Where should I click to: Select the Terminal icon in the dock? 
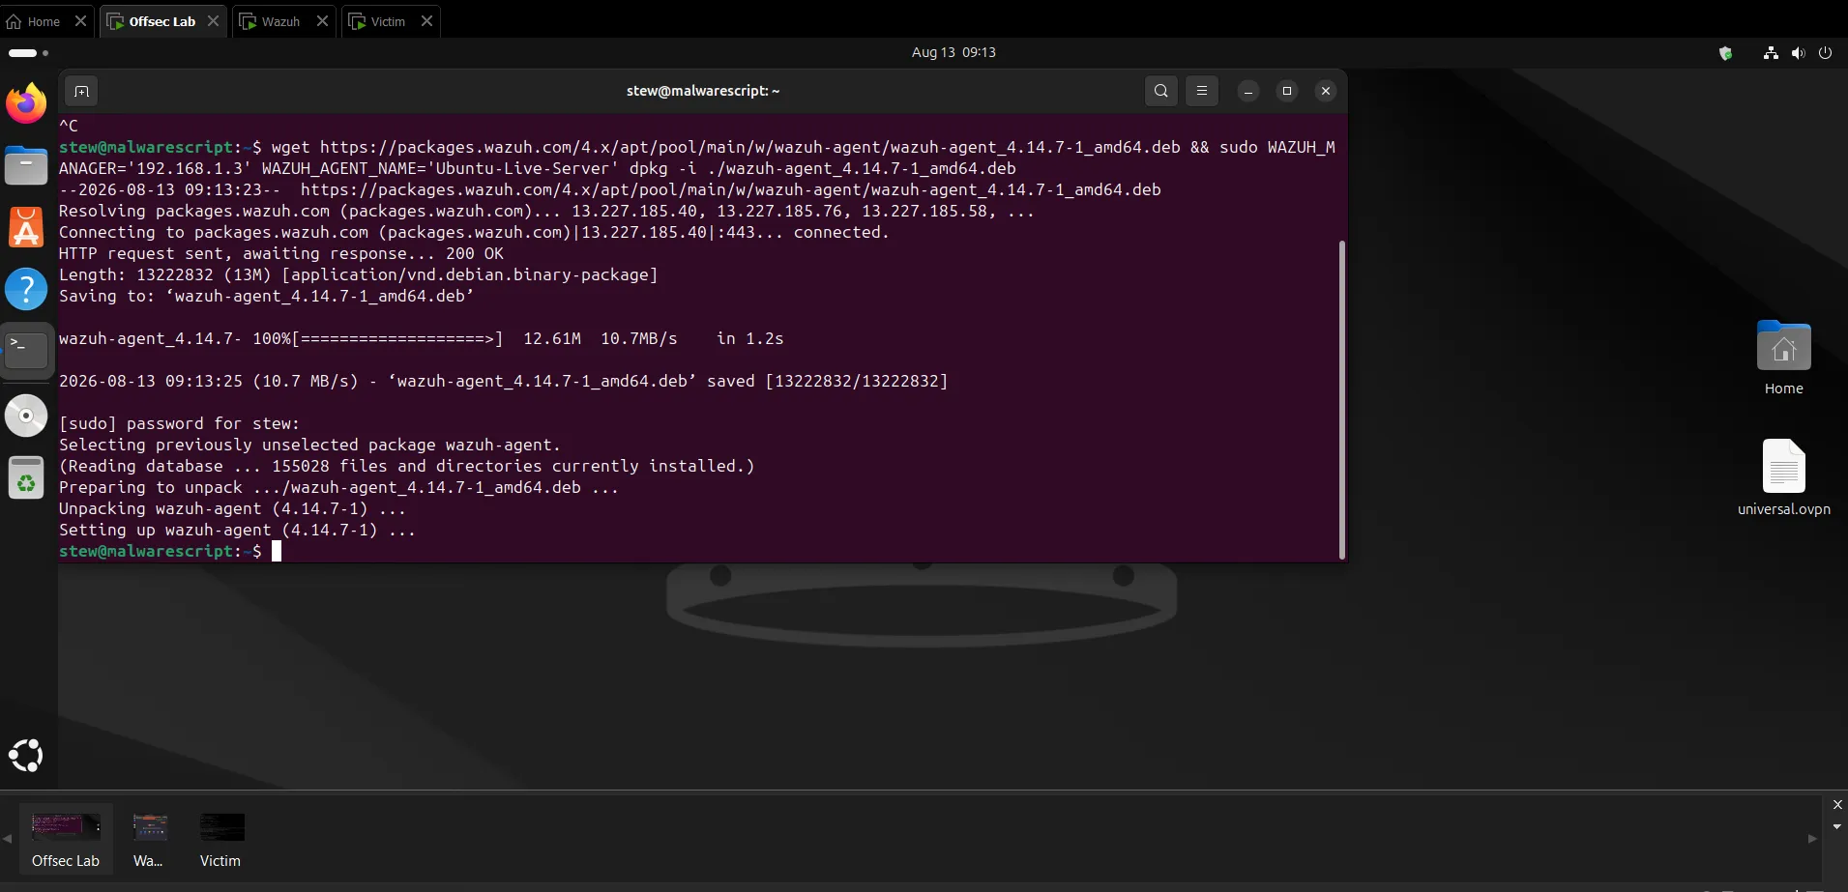click(26, 351)
